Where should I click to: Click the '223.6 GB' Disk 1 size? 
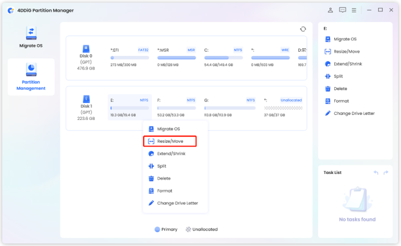(x=86, y=118)
